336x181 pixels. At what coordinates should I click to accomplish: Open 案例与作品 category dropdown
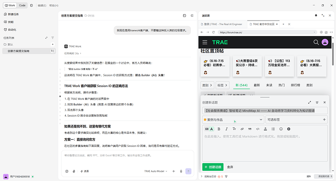coord(233,120)
